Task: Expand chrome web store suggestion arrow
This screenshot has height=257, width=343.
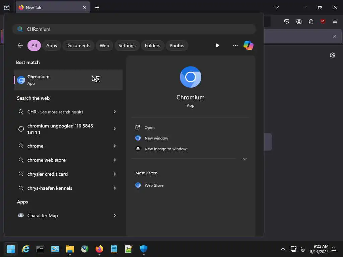Action: click(115, 160)
